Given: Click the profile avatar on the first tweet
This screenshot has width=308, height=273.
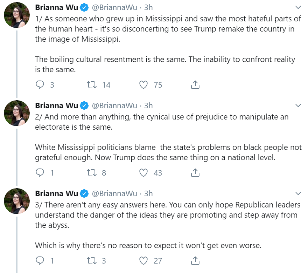Looking at the screenshot, I should (17, 15).
